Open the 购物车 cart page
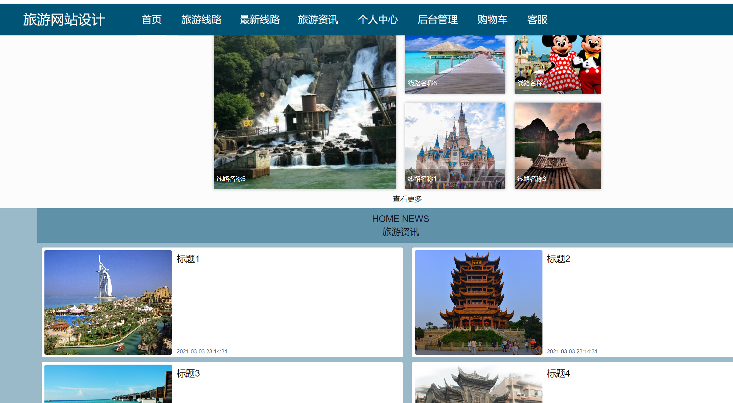733x403 pixels. [492, 20]
